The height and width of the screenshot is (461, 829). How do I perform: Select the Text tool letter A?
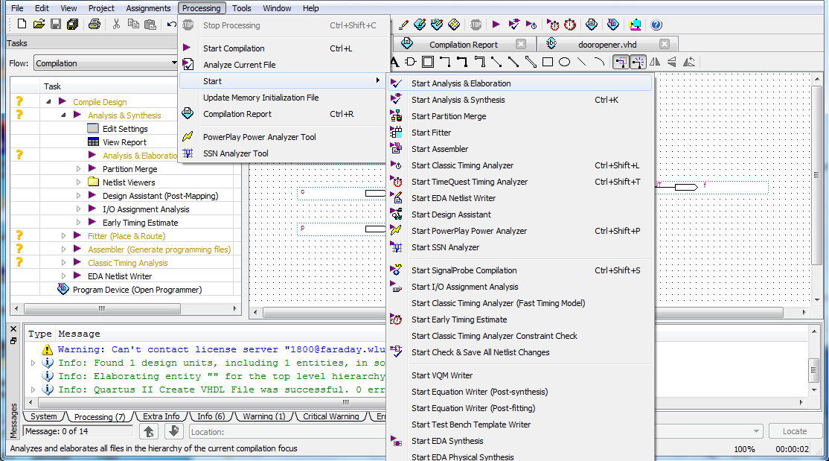pyautogui.click(x=394, y=62)
